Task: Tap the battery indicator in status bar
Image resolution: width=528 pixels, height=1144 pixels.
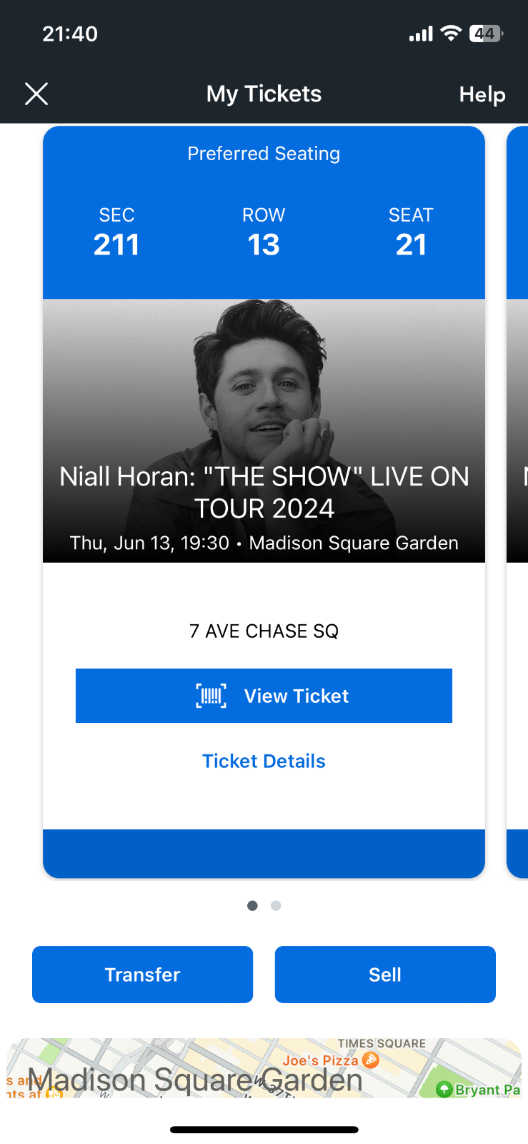Action: point(486,34)
